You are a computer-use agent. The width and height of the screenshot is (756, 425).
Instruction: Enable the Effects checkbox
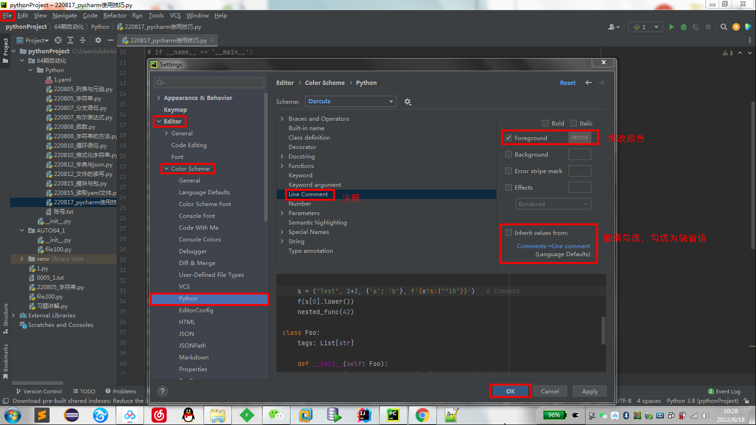[x=509, y=187]
